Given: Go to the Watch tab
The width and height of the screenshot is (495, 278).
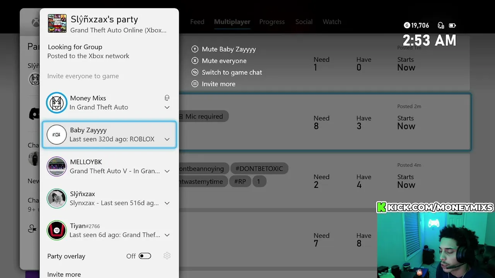Looking at the screenshot, I should pos(332,22).
